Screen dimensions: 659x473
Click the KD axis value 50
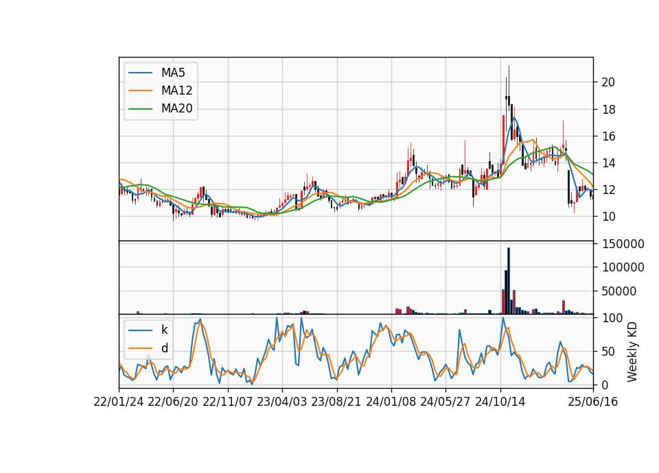tap(608, 352)
